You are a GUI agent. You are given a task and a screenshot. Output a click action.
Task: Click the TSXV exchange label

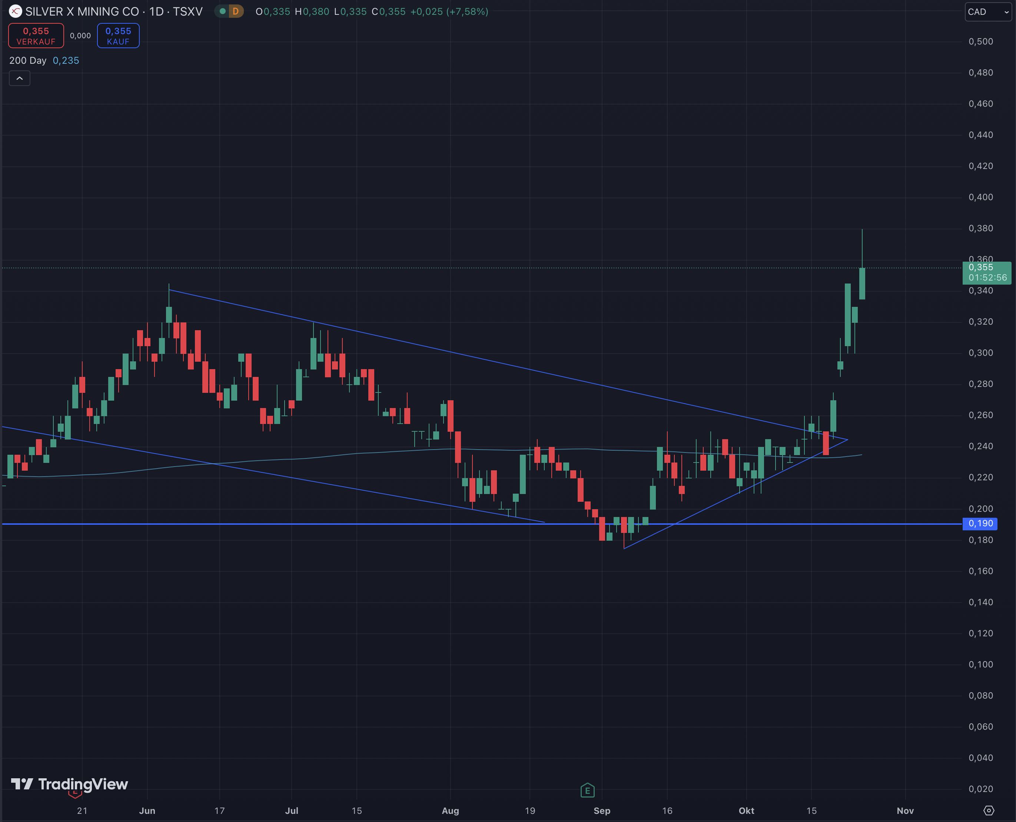click(x=188, y=11)
